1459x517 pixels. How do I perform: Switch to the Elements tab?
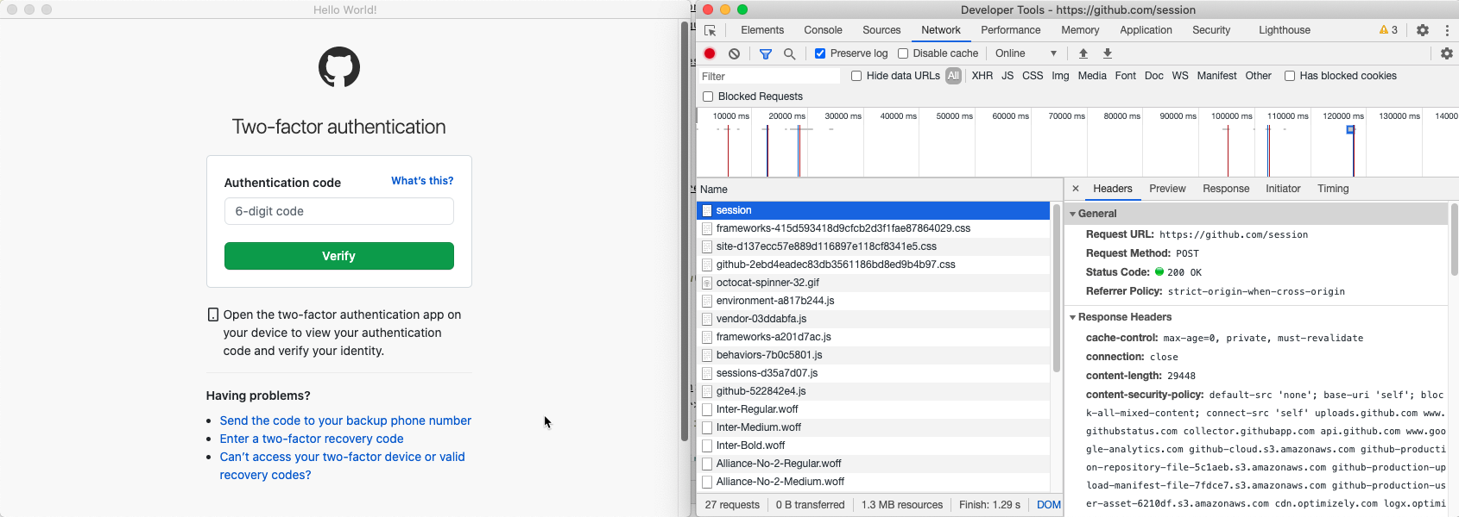[762, 30]
